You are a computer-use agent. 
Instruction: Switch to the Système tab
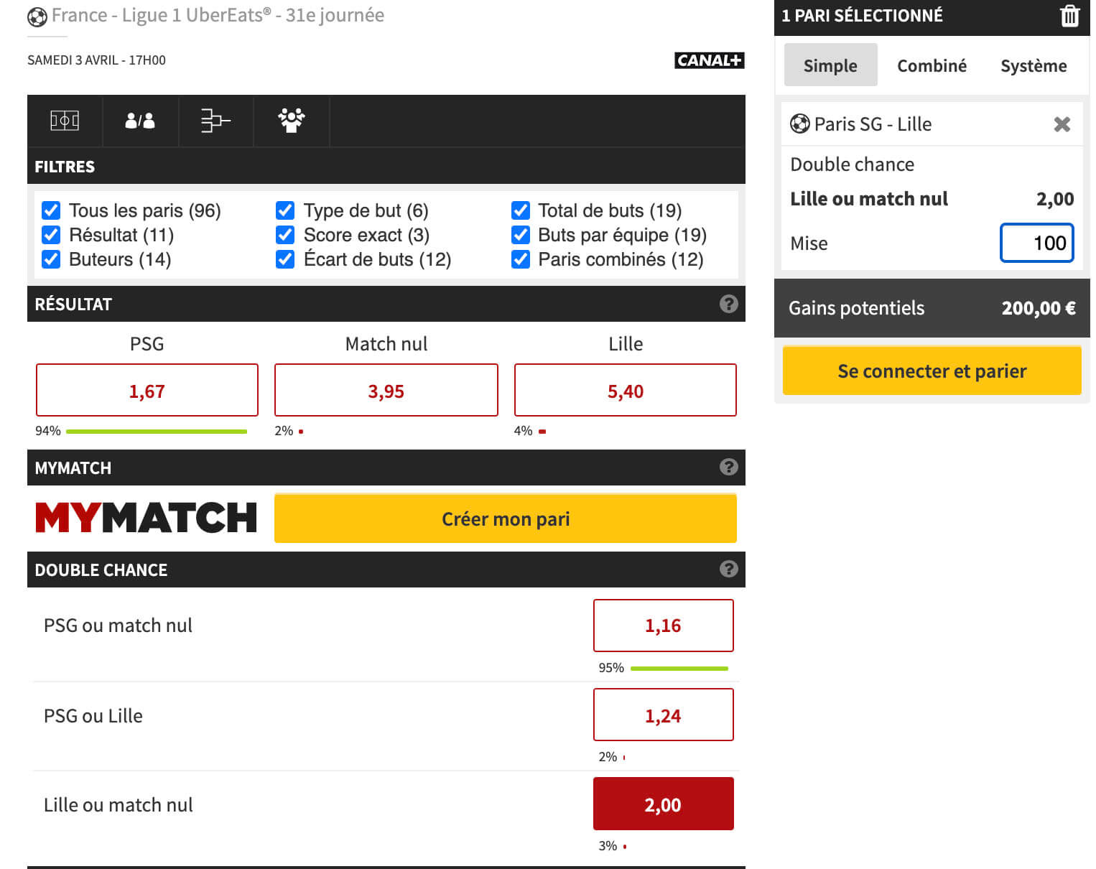(1034, 65)
